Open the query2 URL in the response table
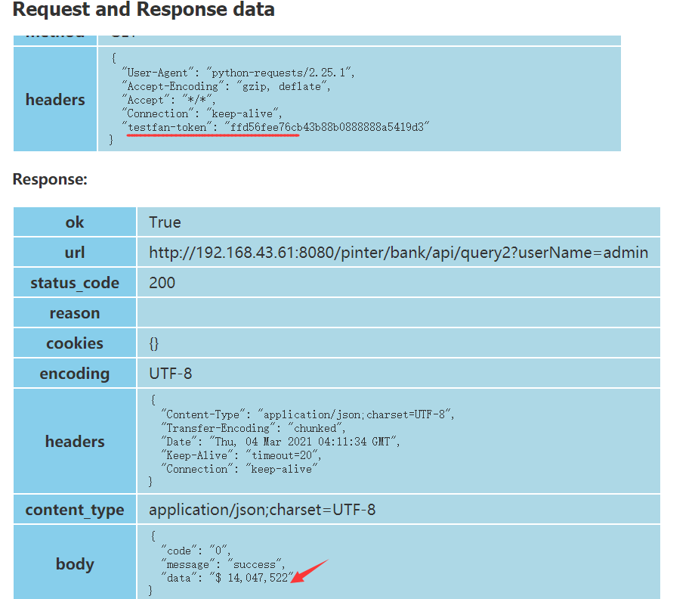The image size is (695, 599). click(398, 253)
